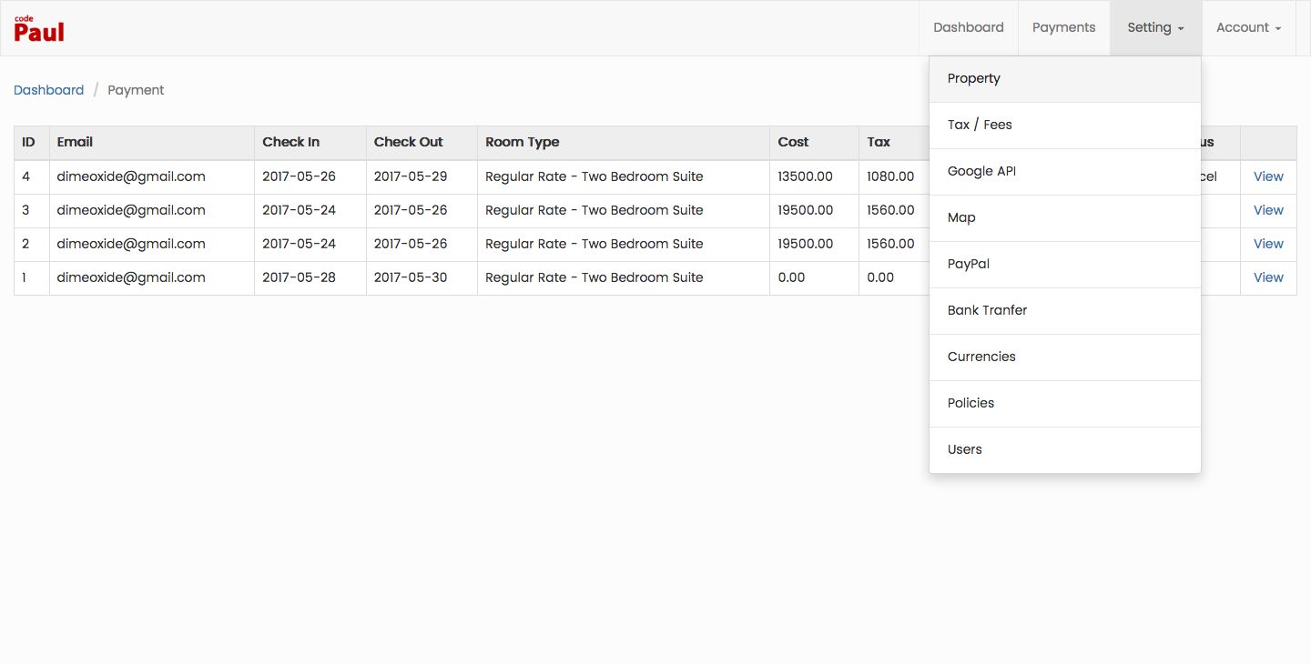
Task: Click the Dashboard breadcrumb link
Action: coord(48,90)
